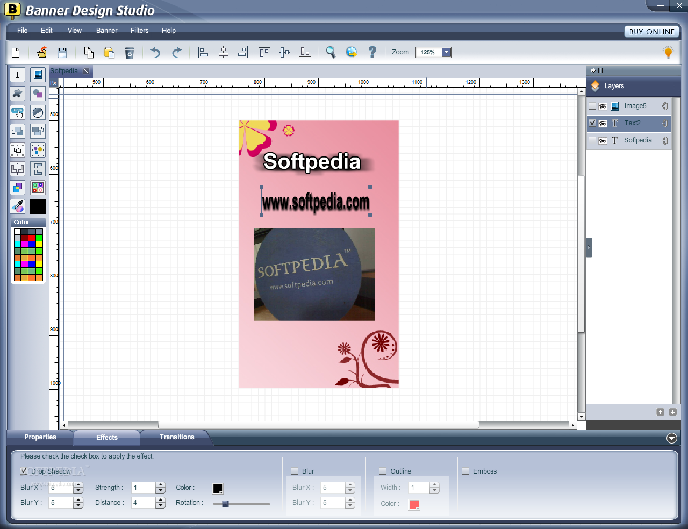Open the Banner menu
The image size is (688, 529).
(x=107, y=31)
